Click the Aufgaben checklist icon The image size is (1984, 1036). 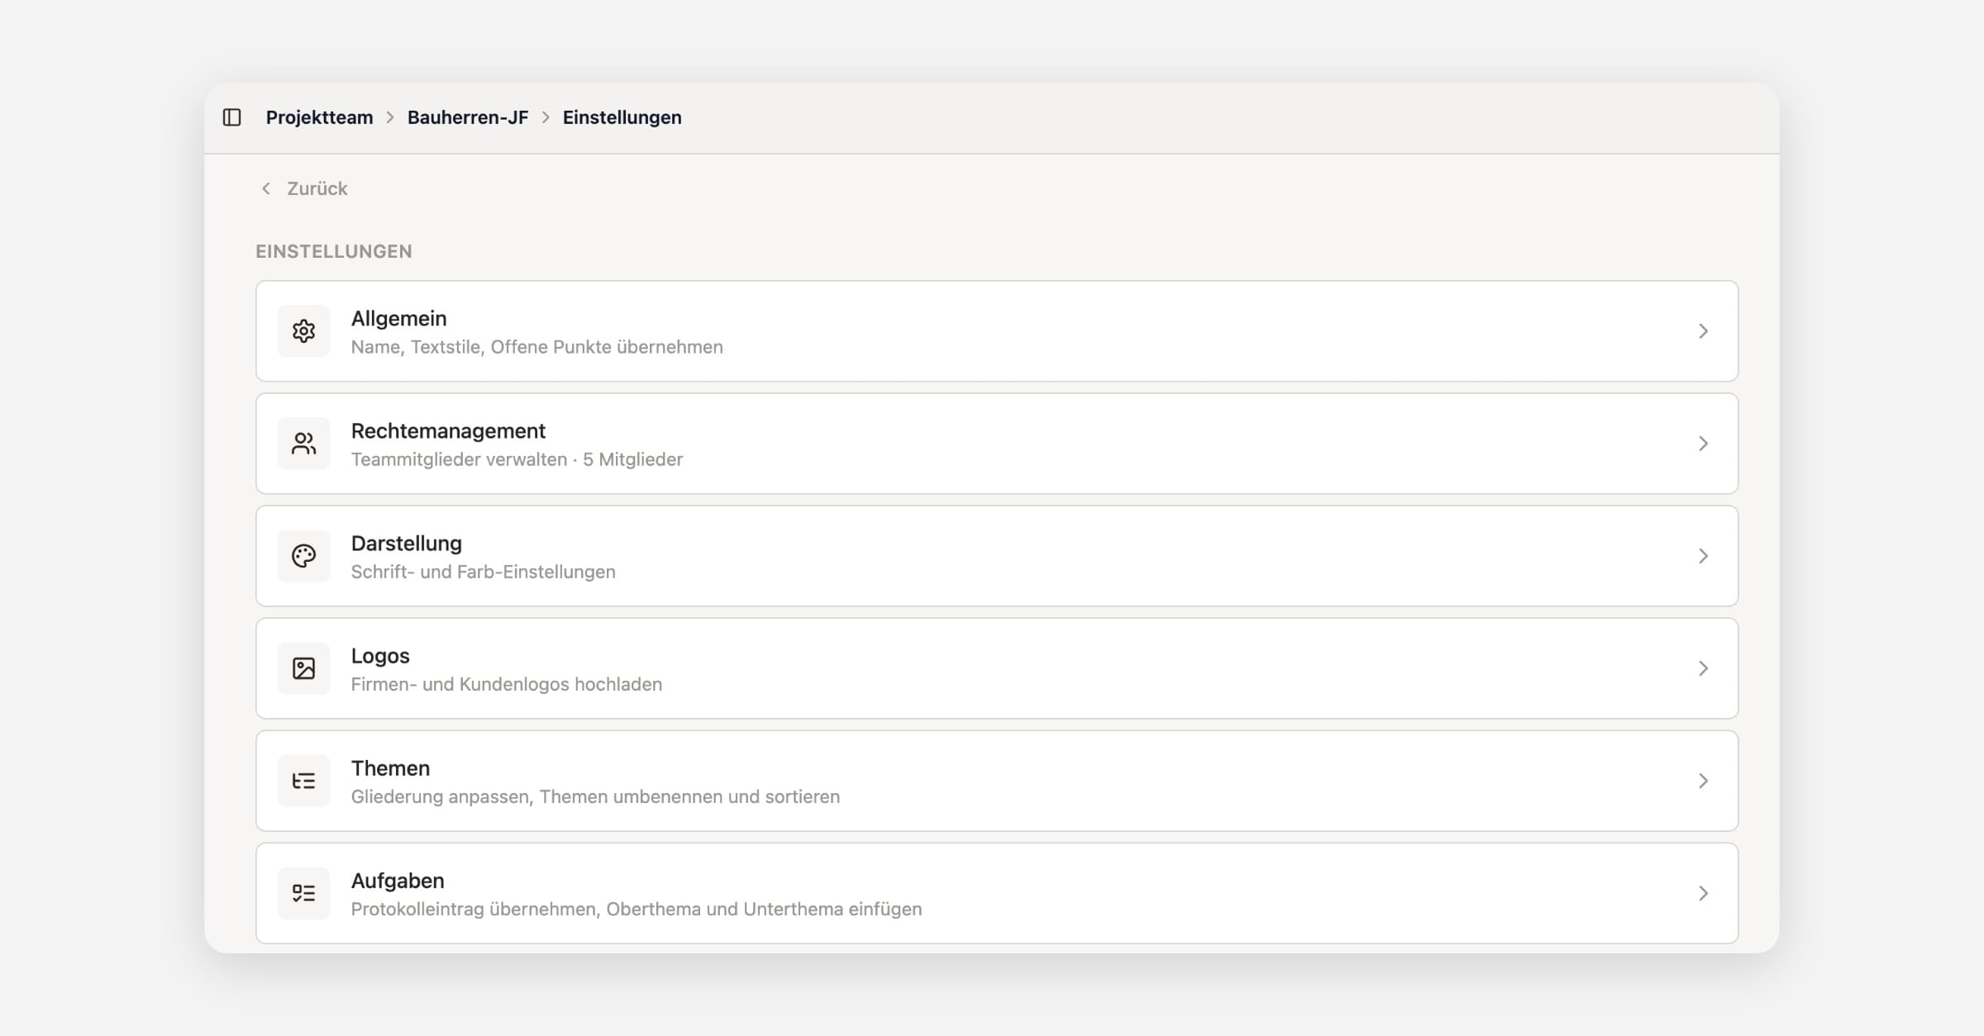coord(303,893)
